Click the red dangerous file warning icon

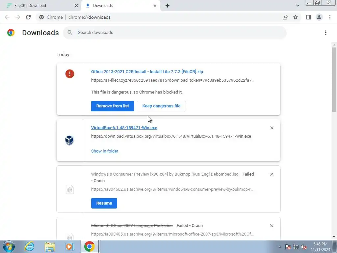tap(70, 74)
